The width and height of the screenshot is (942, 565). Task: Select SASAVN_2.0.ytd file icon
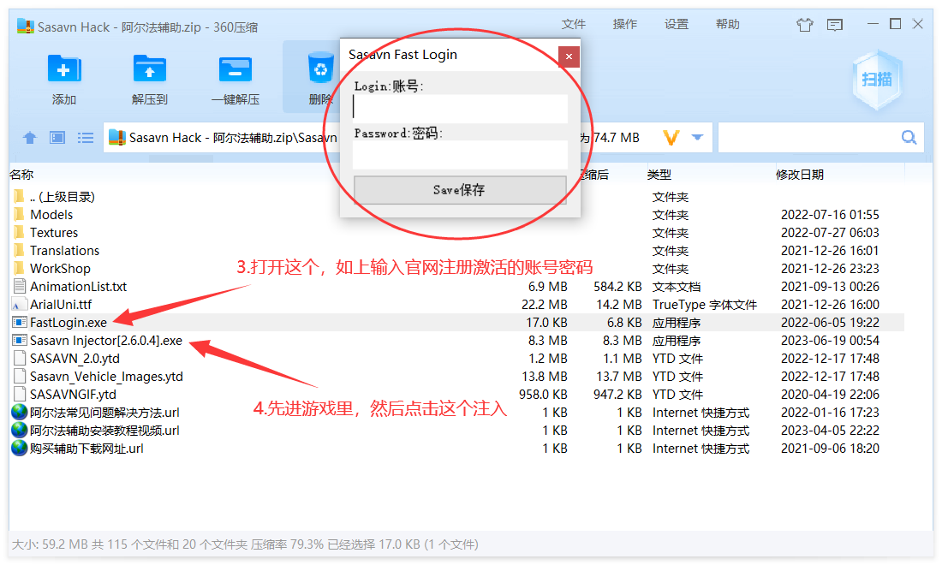click(x=19, y=359)
